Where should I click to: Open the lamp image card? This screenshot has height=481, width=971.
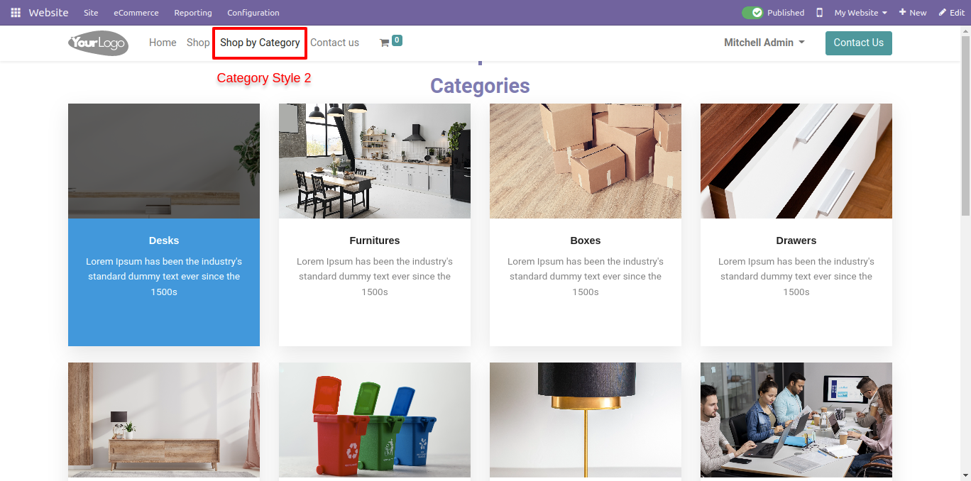(x=586, y=420)
